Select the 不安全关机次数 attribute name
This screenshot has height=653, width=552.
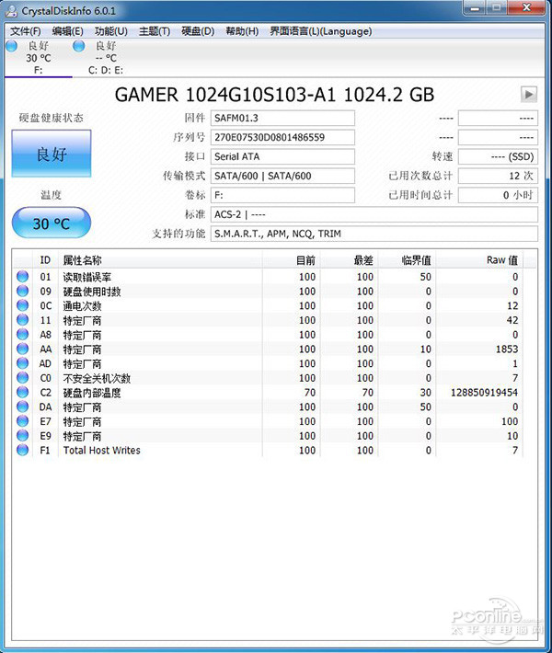97,378
